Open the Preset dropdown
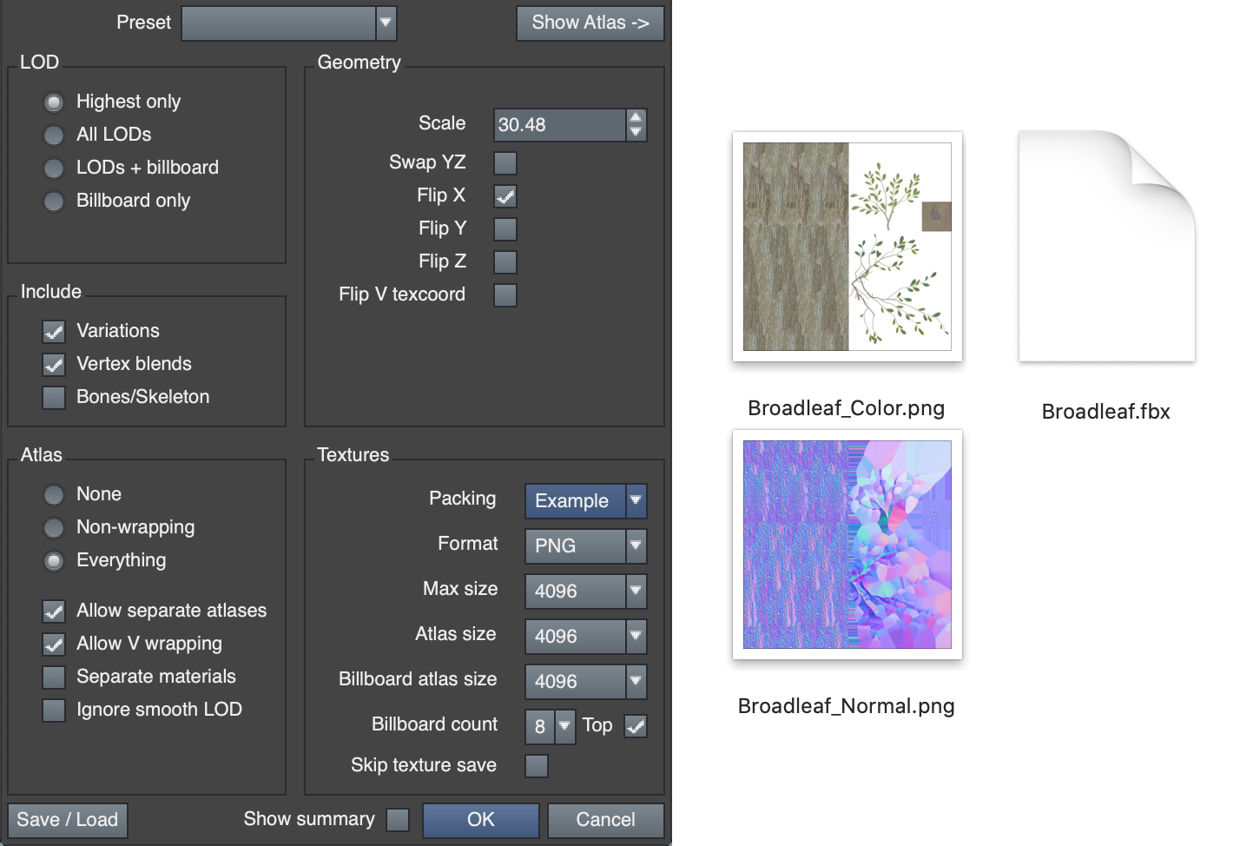This screenshot has height=846, width=1240. 289,23
